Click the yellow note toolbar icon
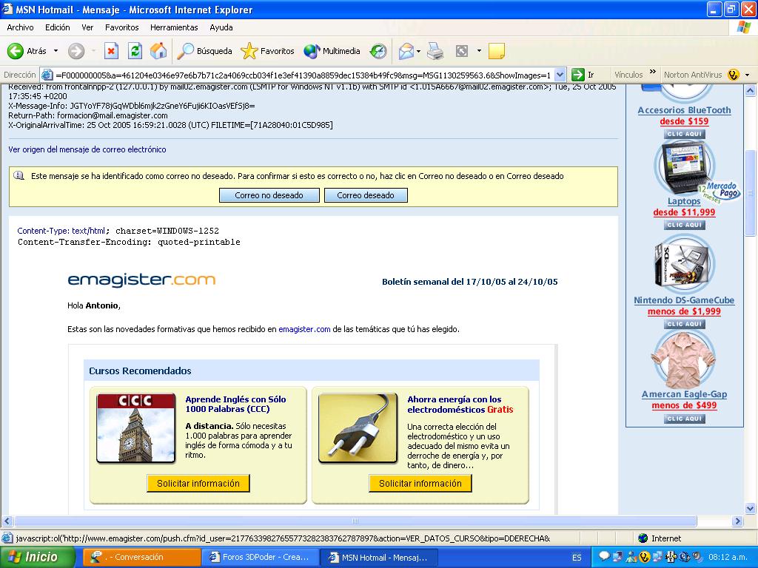 click(x=497, y=51)
